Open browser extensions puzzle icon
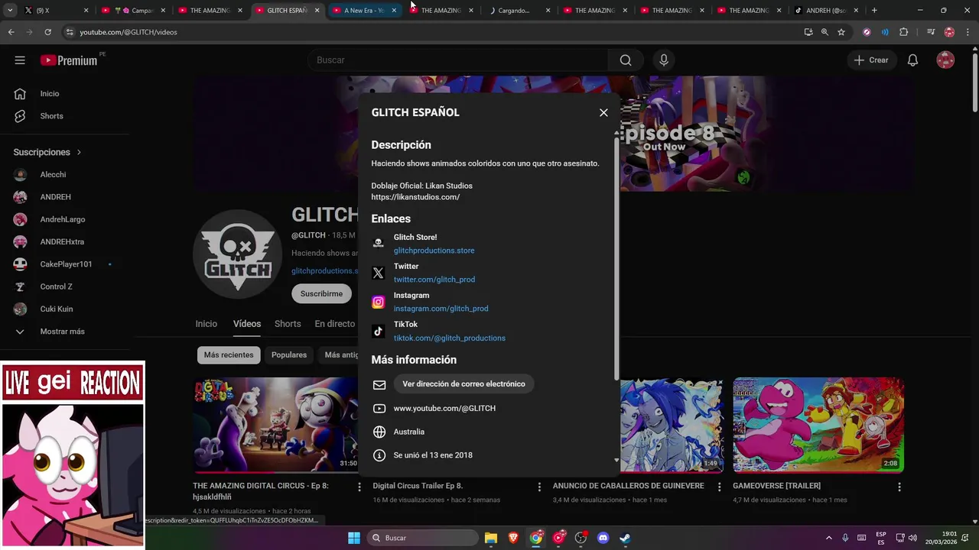 click(904, 32)
